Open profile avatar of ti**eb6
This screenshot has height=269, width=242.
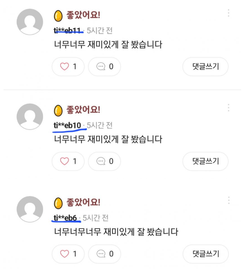click(30, 209)
